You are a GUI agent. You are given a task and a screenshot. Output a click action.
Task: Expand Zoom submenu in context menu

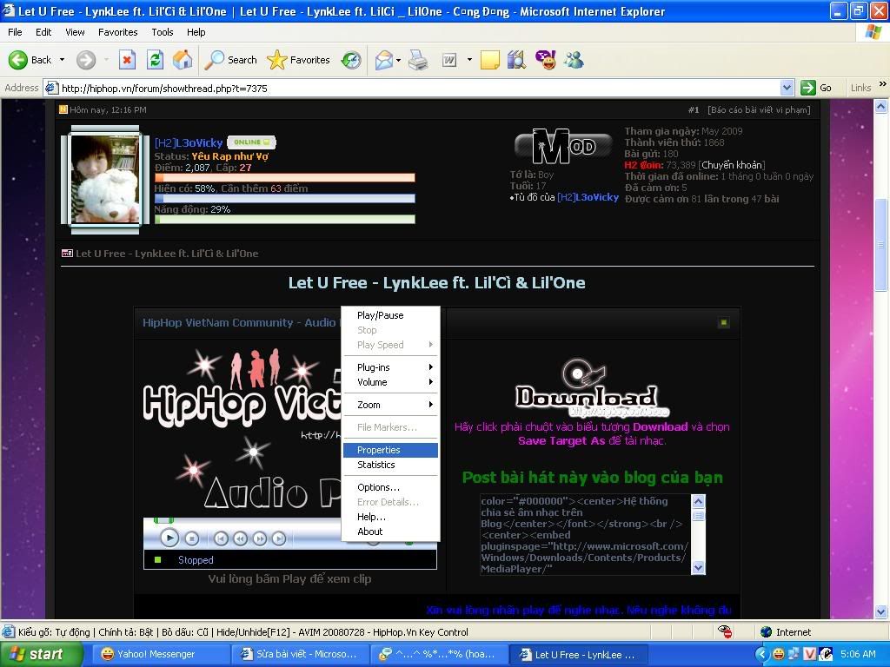pos(390,405)
